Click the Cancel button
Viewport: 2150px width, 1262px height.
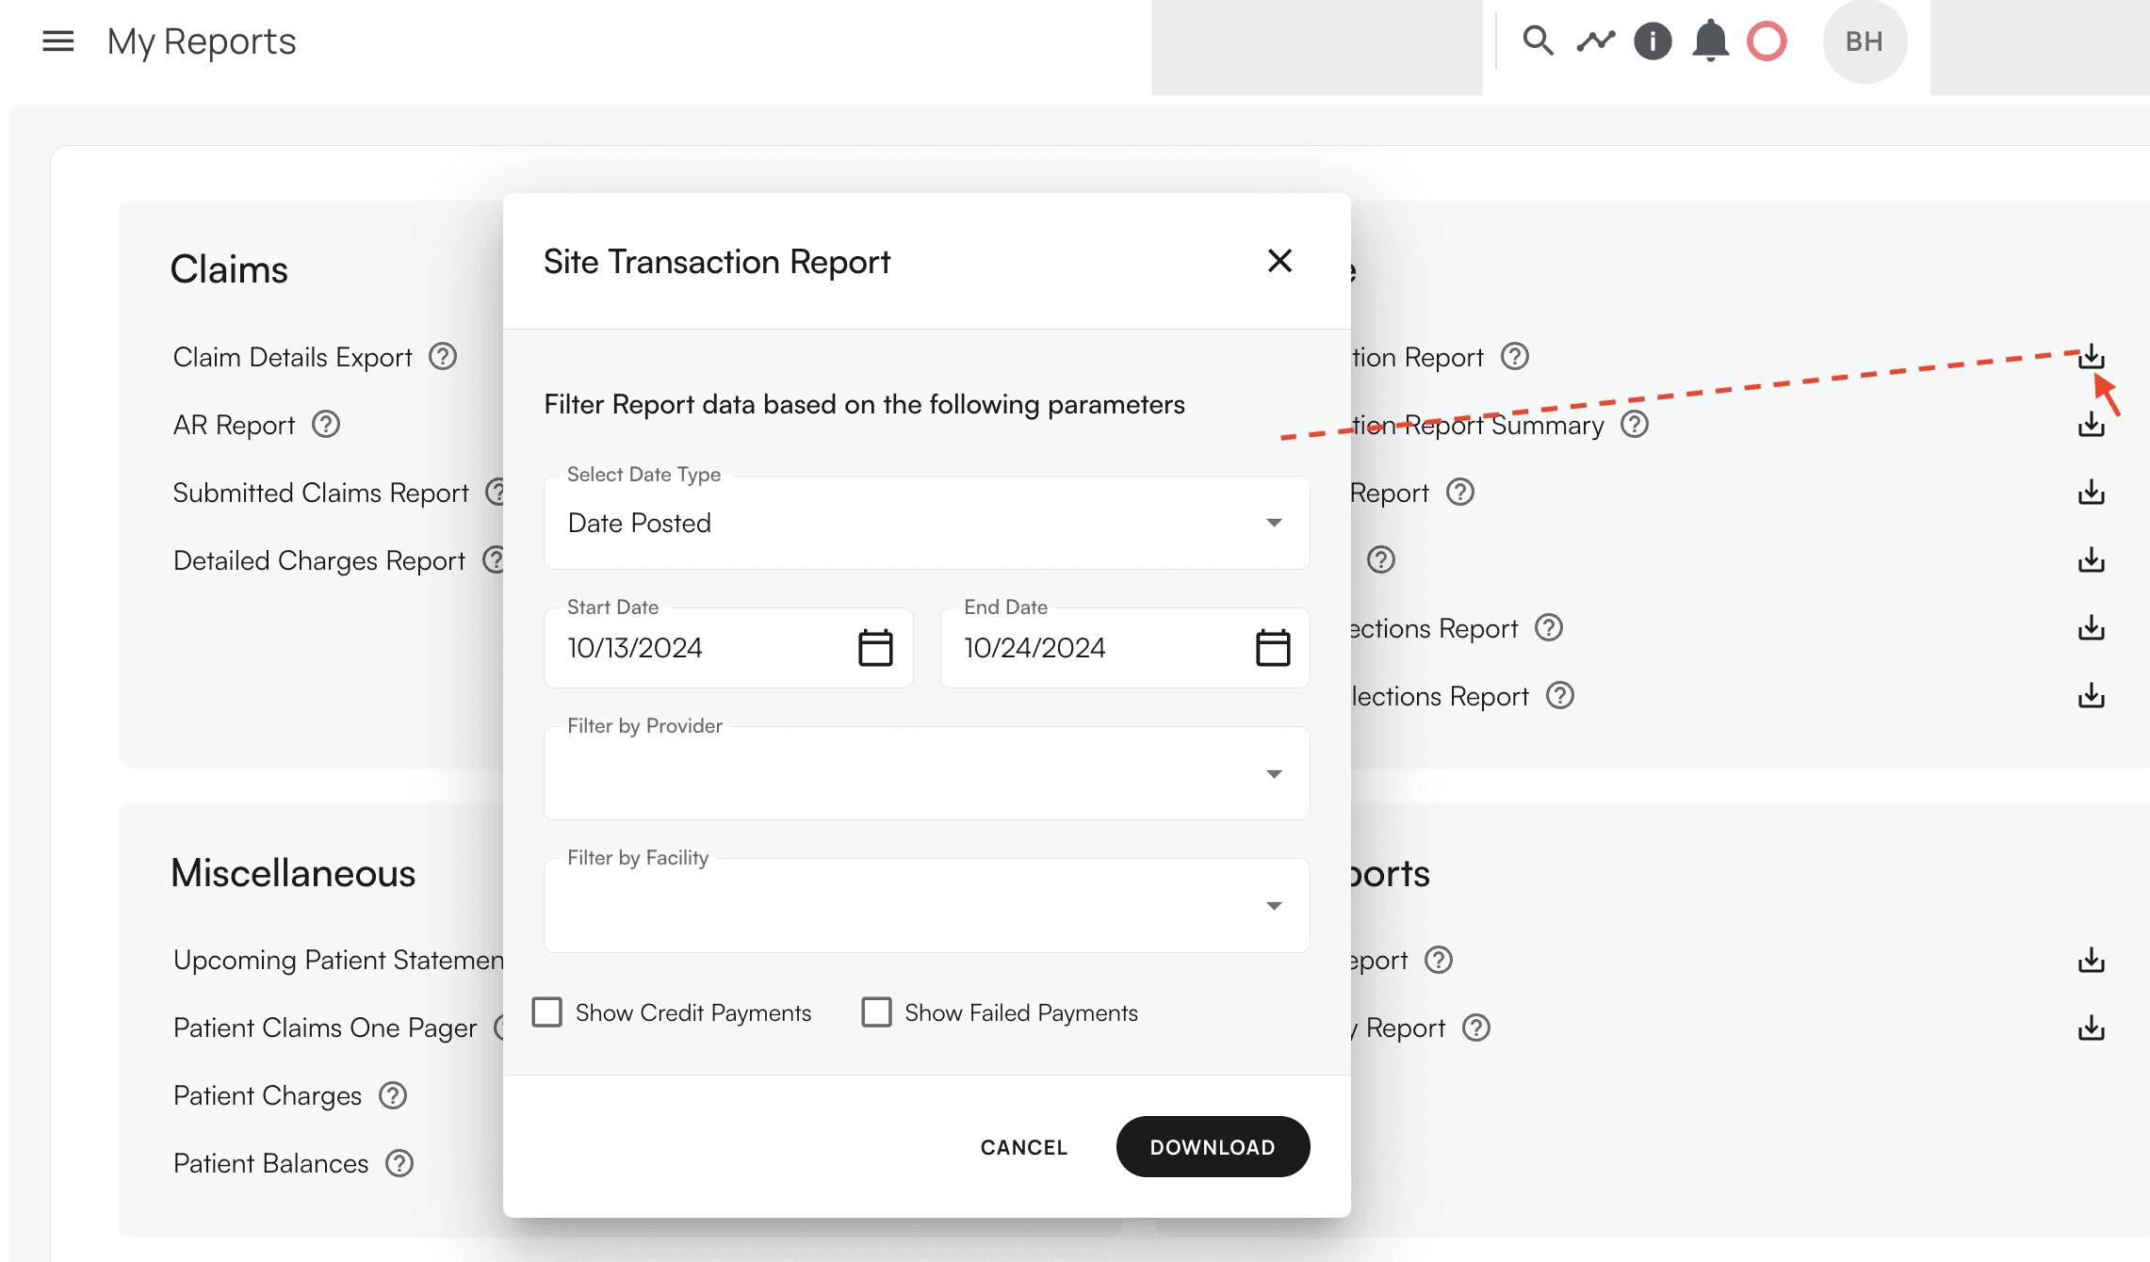[x=1024, y=1147]
